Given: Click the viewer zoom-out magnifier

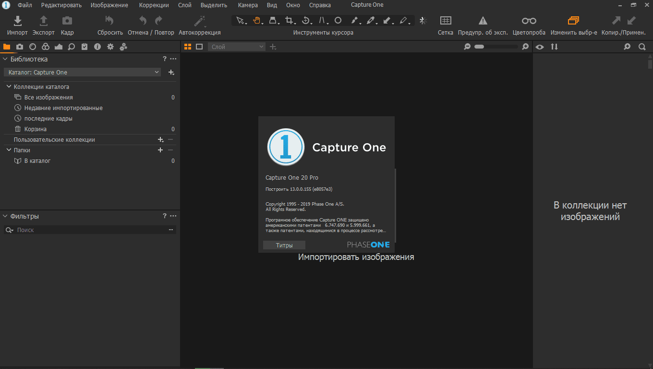Looking at the screenshot, I should pos(467,47).
